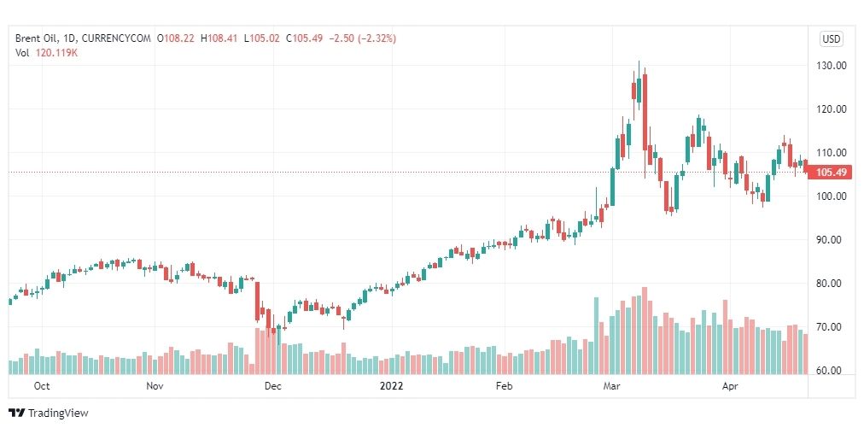Screen dimensions: 864x428
Task: Click the 2022 label on time axis
Action: click(x=391, y=386)
